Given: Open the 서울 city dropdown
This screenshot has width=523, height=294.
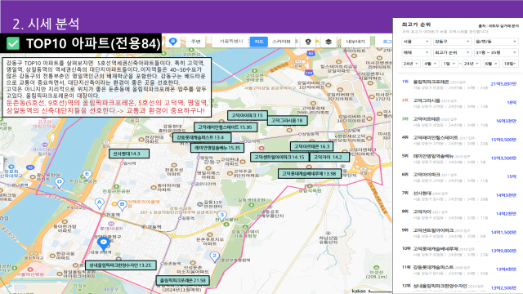Looking at the screenshot, I should (x=416, y=42).
